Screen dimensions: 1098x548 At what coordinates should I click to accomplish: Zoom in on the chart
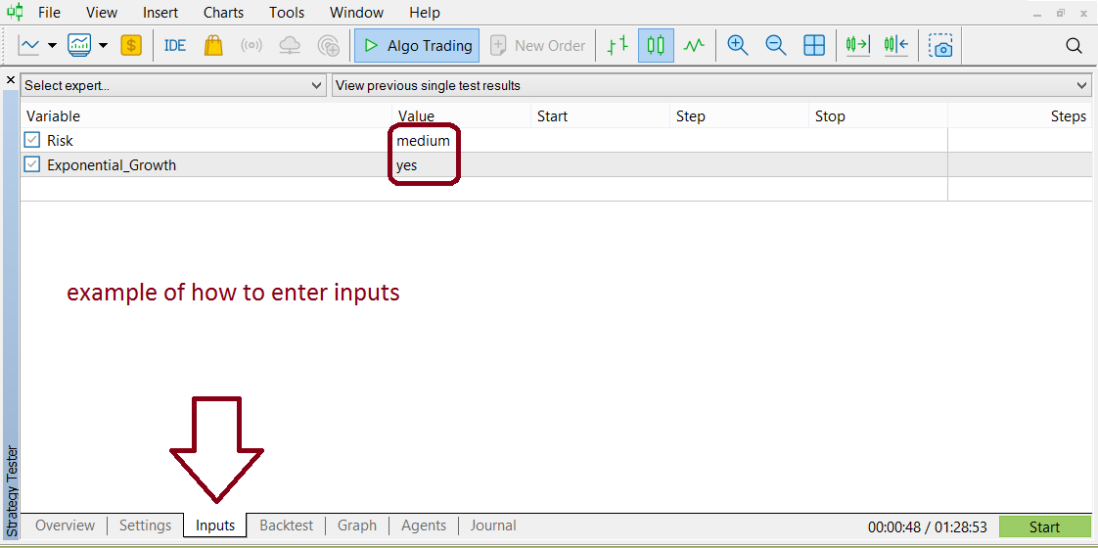(737, 45)
